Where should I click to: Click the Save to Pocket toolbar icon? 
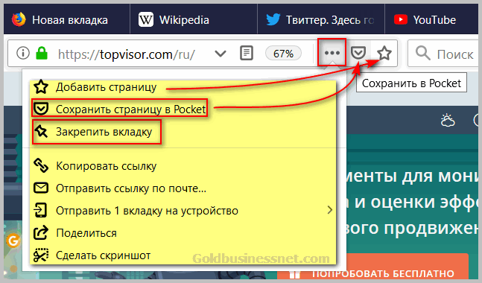358,53
